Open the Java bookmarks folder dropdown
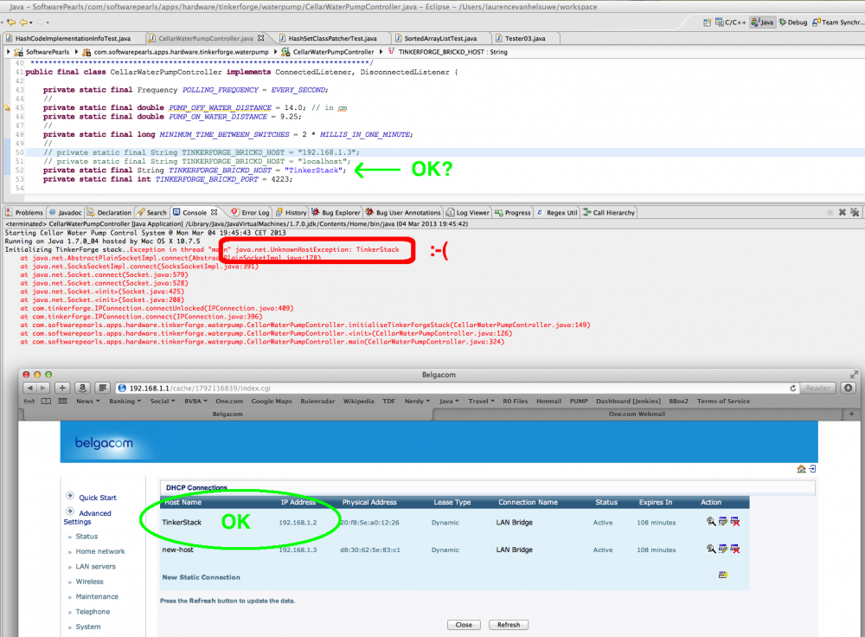 (x=449, y=402)
